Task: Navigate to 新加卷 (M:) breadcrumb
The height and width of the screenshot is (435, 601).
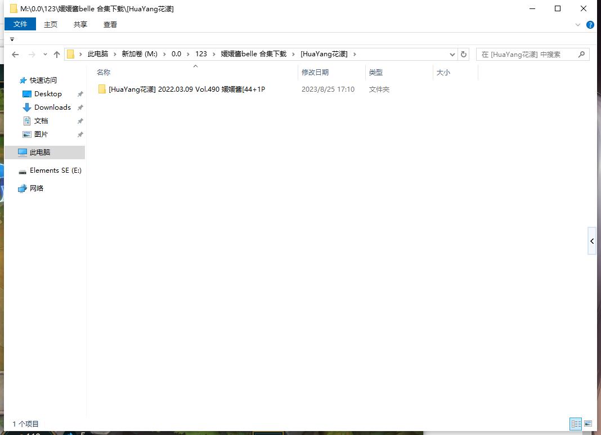Action: point(140,54)
